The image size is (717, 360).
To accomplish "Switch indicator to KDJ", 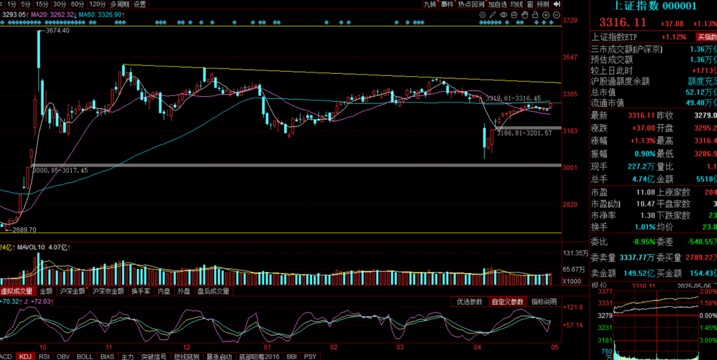I will (25, 356).
